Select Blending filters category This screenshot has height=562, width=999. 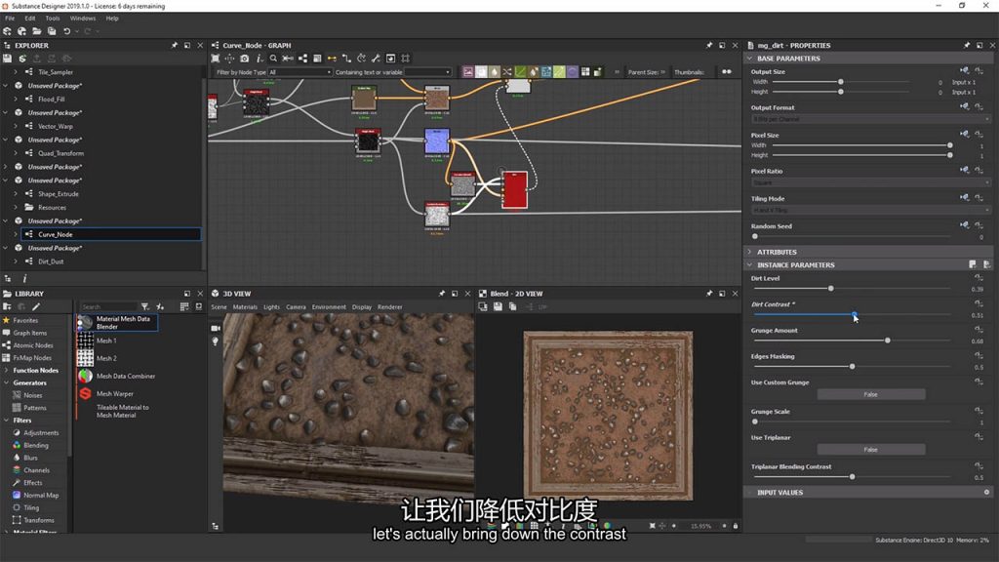[36, 445]
